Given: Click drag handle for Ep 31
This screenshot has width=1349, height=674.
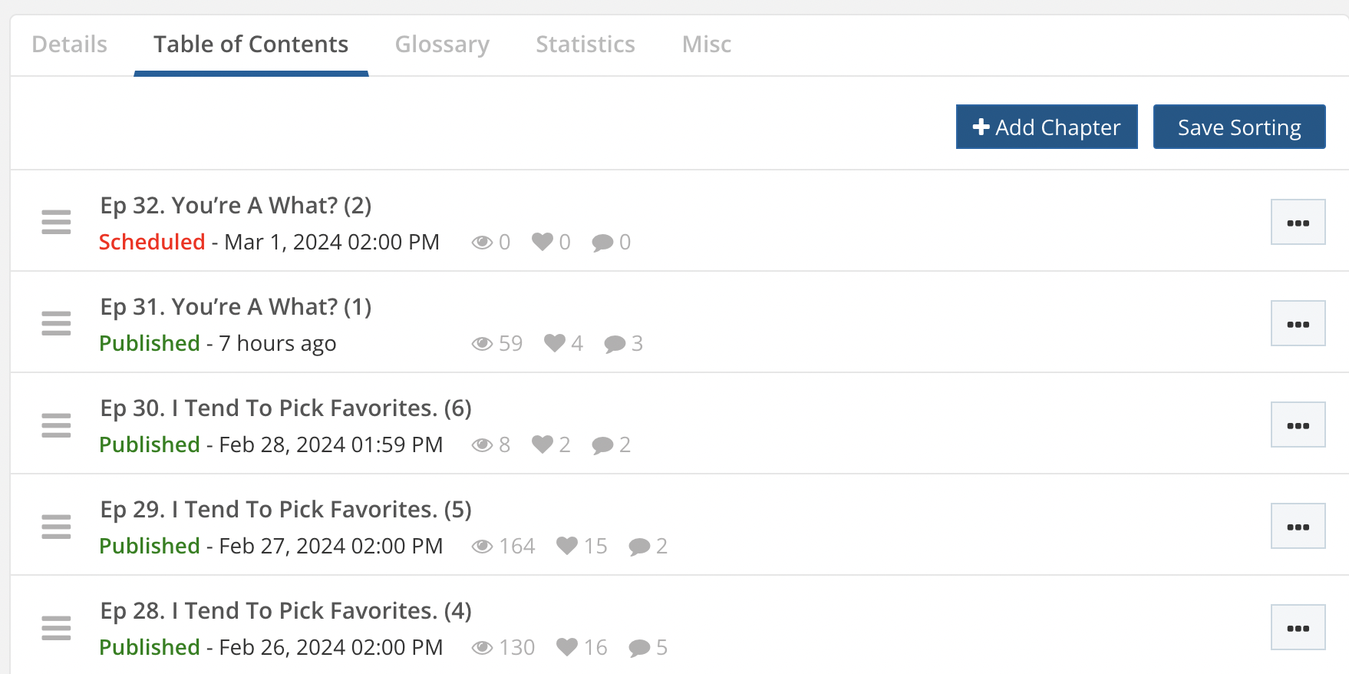Looking at the screenshot, I should click(56, 323).
